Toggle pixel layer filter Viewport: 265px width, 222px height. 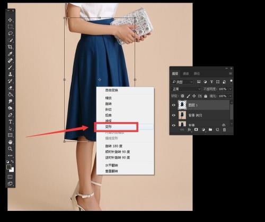pyautogui.click(x=199, y=82)
